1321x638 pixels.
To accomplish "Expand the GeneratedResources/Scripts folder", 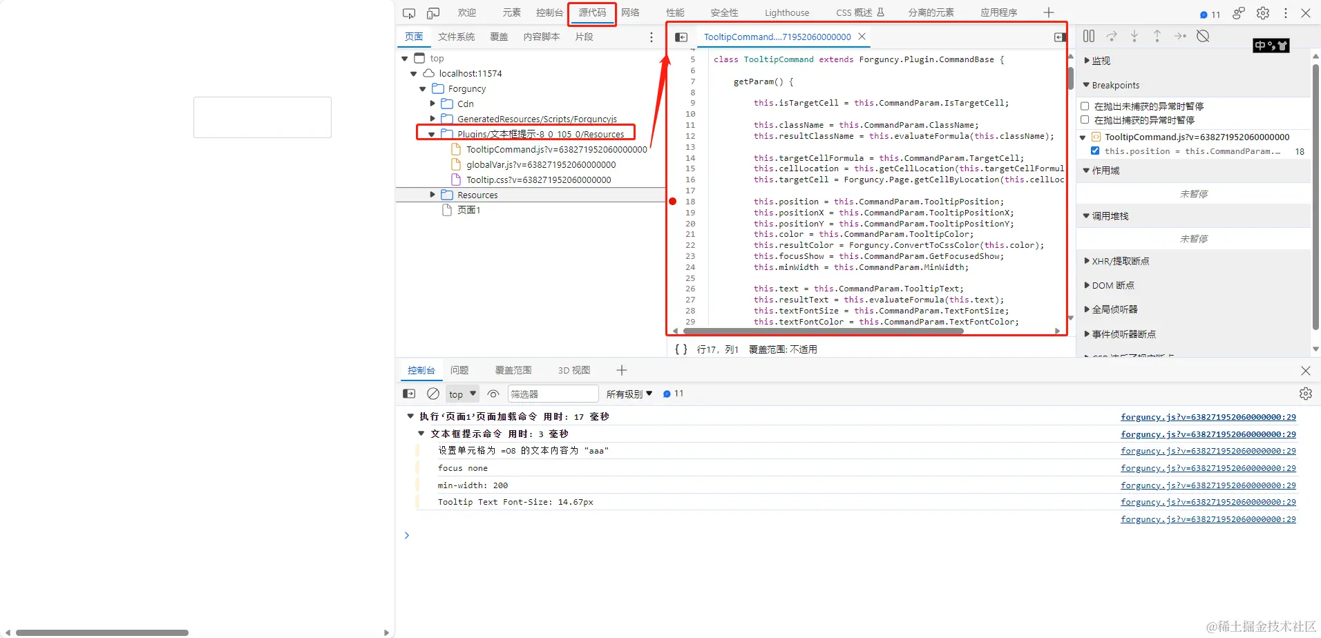I will (433, 119).
